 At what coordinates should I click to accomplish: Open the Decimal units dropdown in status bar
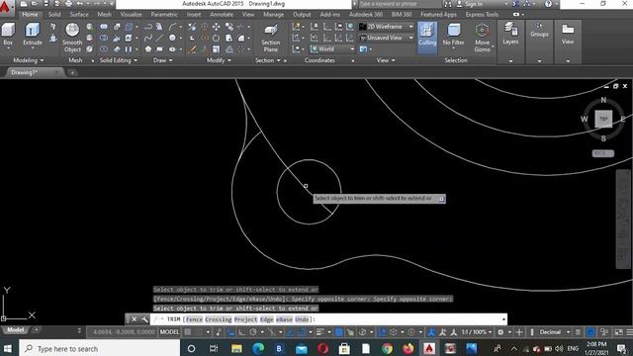pos(554,332)
